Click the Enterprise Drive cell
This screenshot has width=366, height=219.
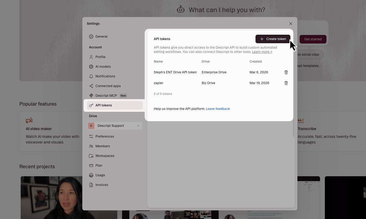pos(214,72)
